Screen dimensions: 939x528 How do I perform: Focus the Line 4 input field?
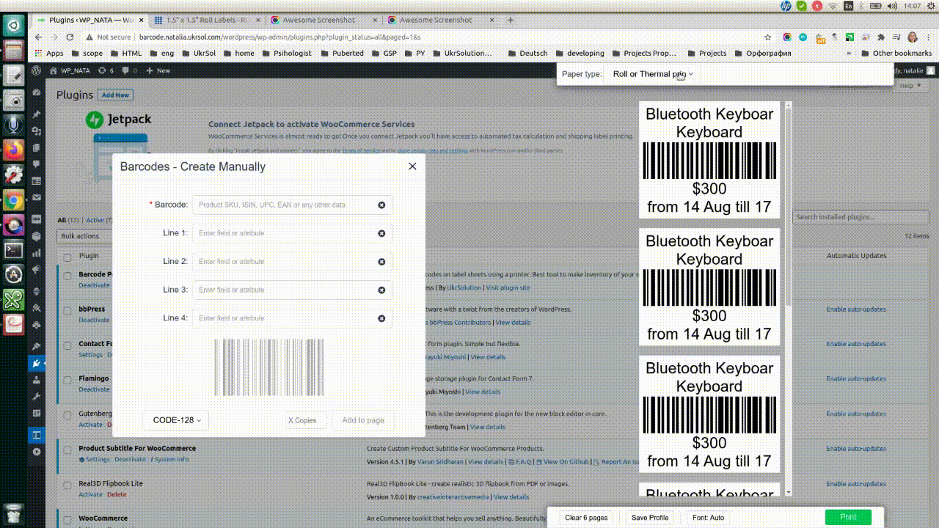292,318
